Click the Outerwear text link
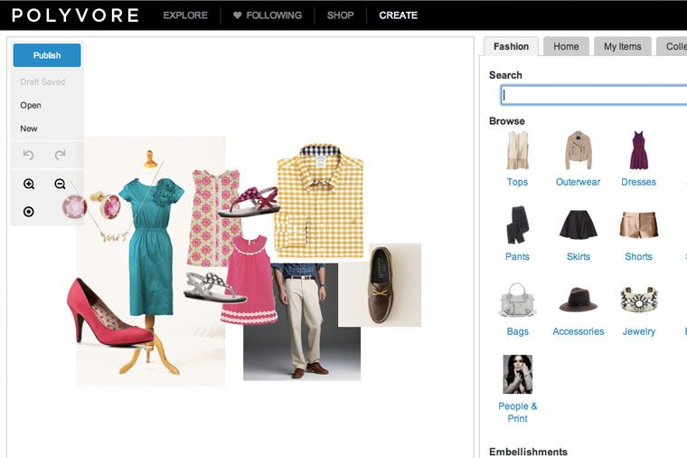 click(x=578, y=182)
